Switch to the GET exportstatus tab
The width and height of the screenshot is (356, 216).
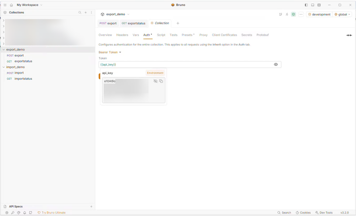click(x=133, y=23)
